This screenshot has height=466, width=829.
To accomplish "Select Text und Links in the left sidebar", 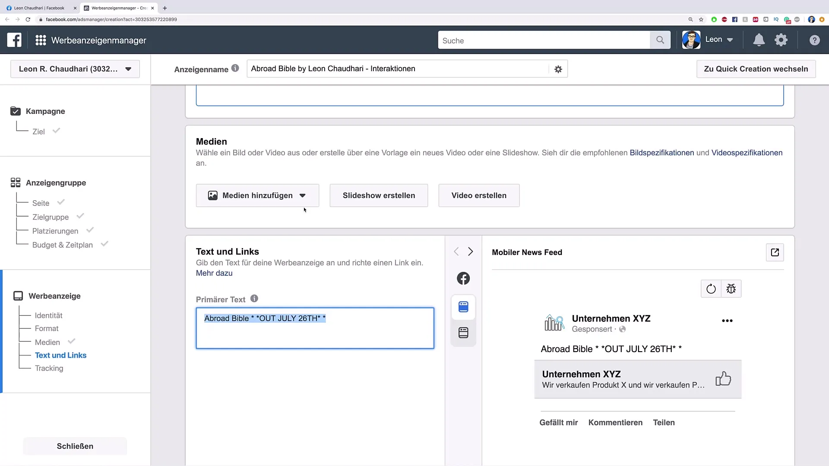I will [61, 355].
